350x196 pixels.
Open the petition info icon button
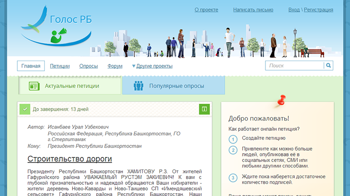[x=204, y=109]
